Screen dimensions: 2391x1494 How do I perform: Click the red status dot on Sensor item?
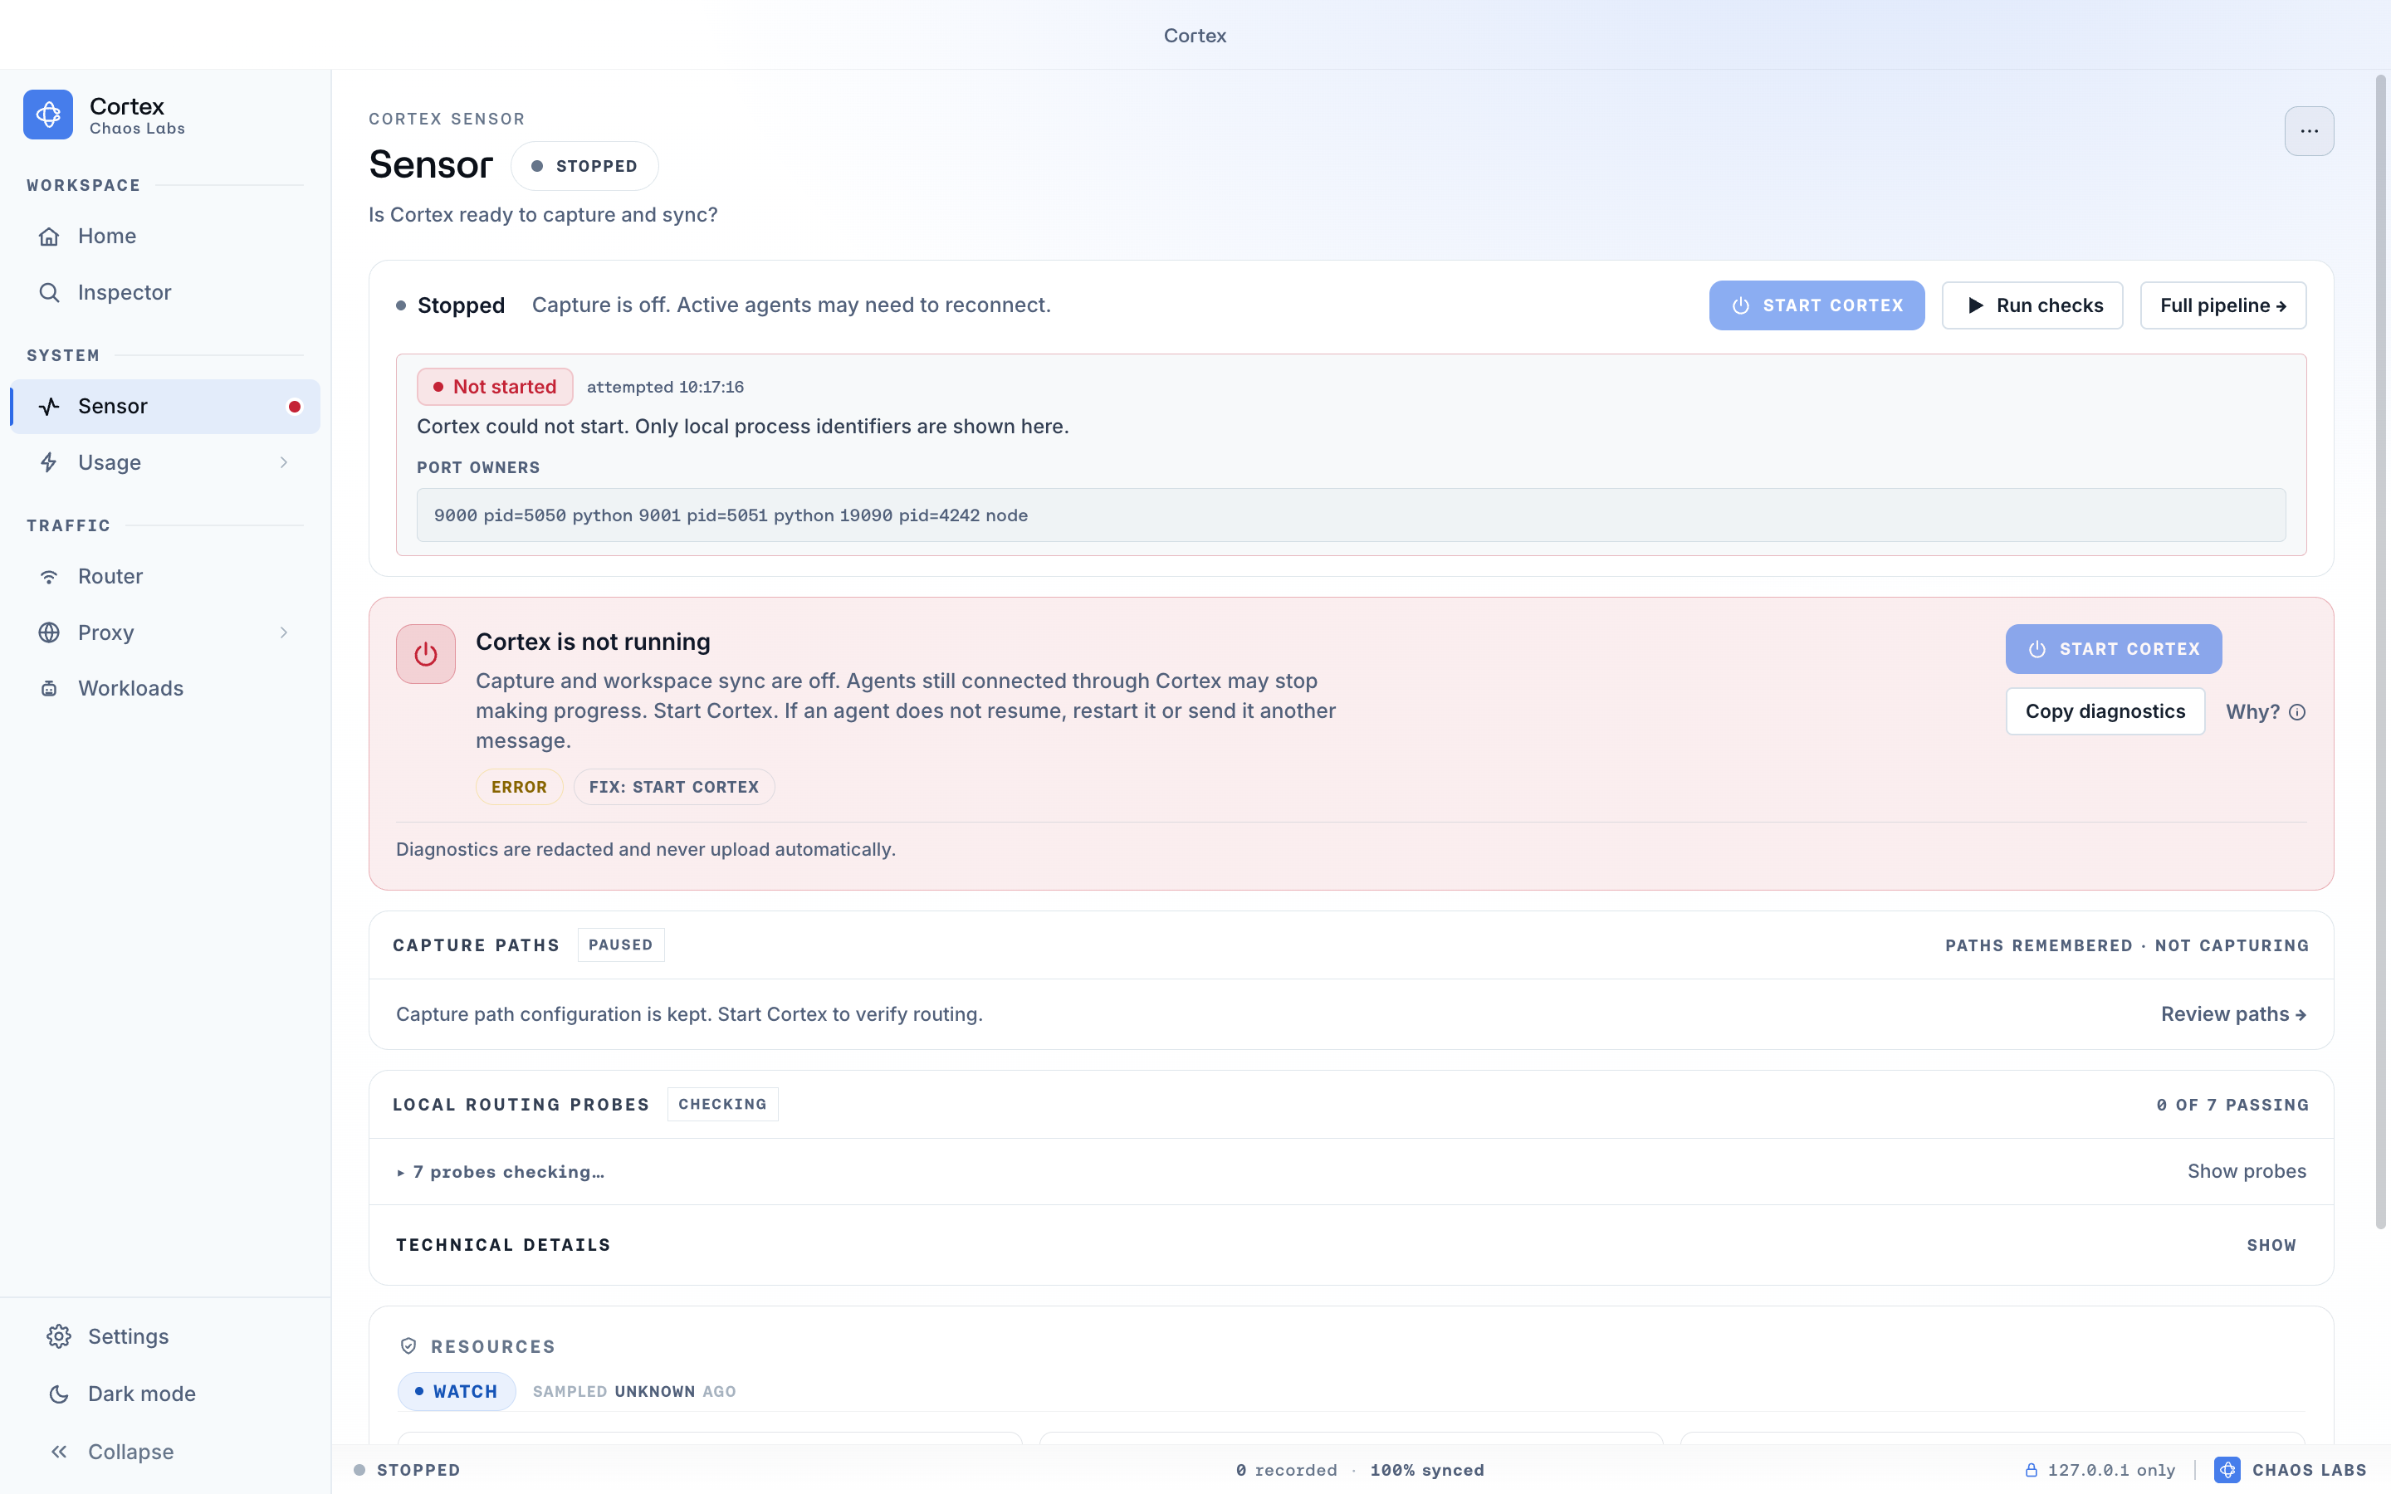tap(295, 407)
